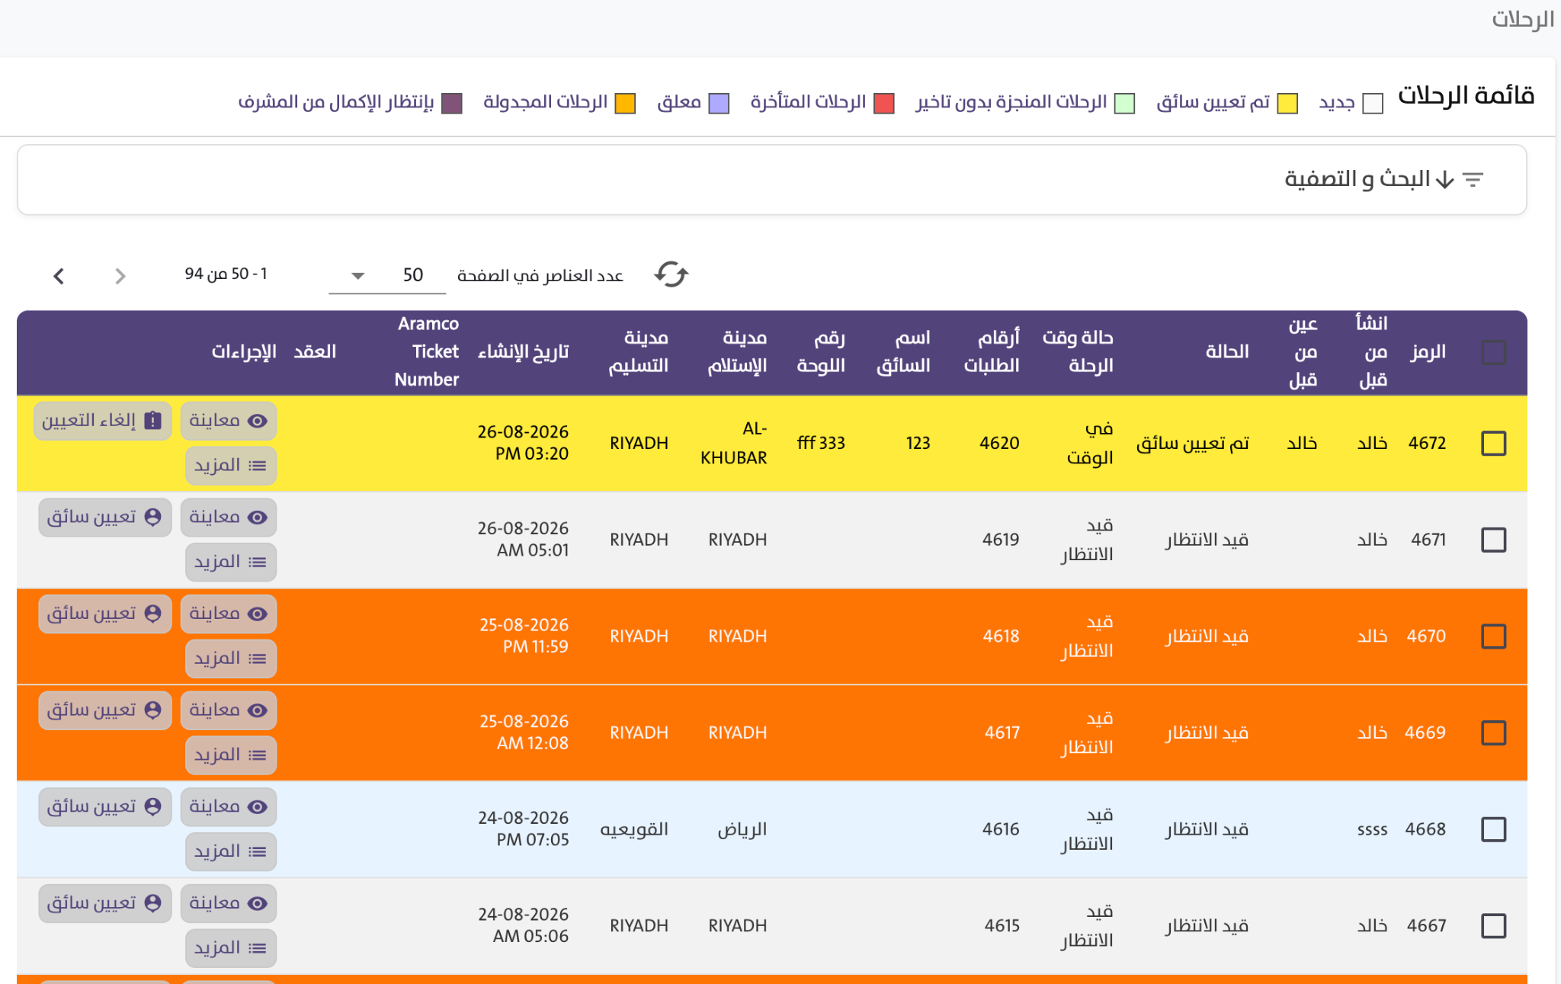1561x984 pixels.
Task: Click the تاريخ الإنشاء column header
Action: pos(524,352)
